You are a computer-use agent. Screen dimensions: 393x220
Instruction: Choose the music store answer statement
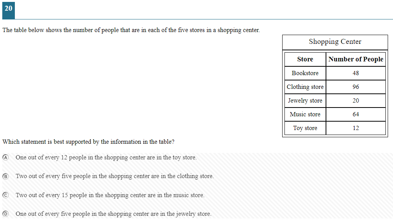110,195
